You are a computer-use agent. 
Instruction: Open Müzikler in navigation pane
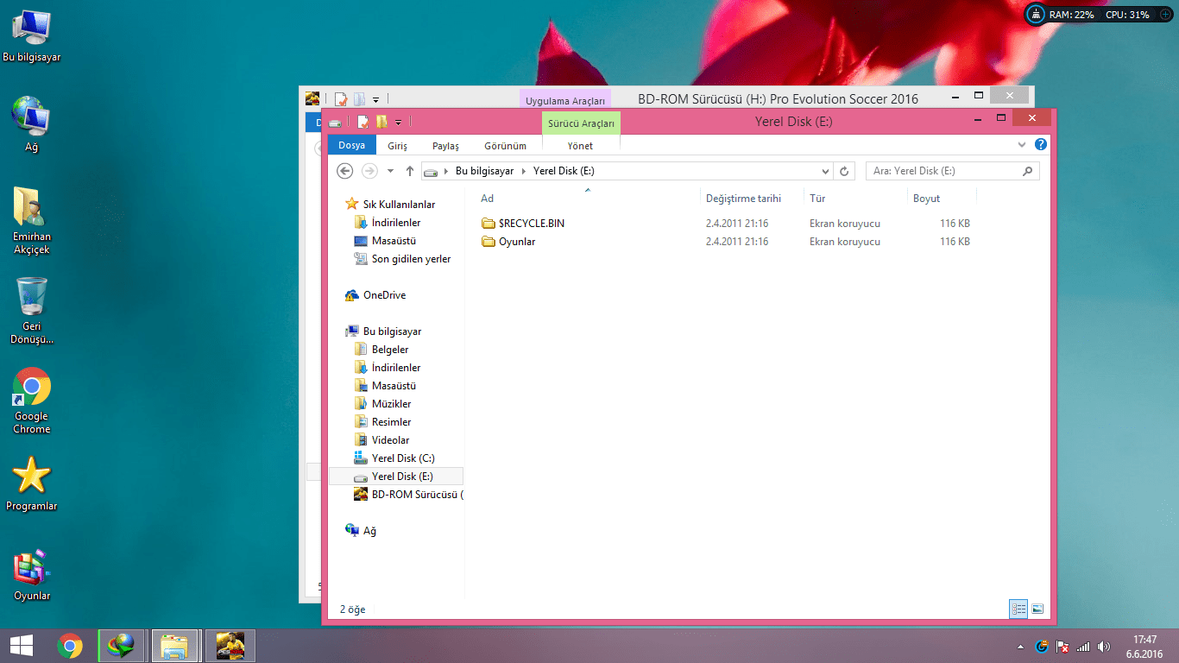[x=391, y=404]
